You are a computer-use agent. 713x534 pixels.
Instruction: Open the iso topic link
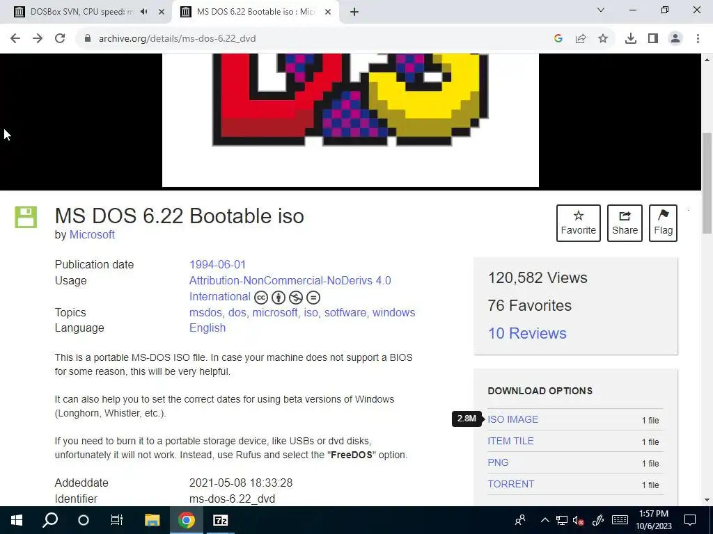tap(311, 312)
